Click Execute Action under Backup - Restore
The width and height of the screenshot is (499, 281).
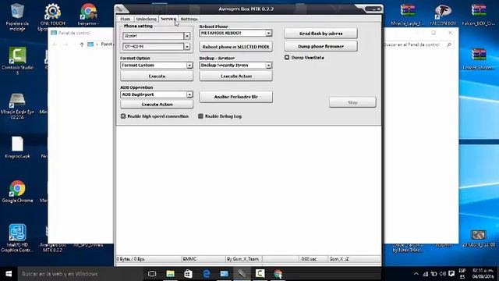[x=235, y=76]
